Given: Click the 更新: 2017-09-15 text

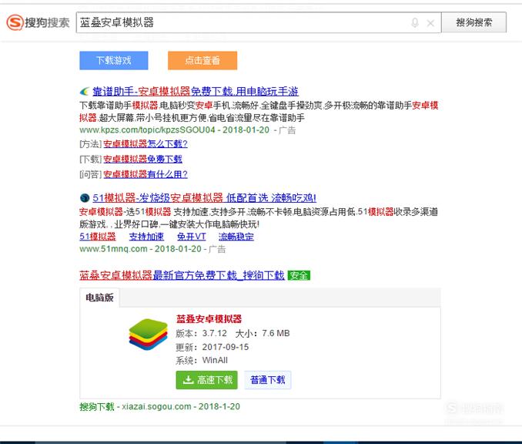Looking at the screenshot, I should 212,348.
